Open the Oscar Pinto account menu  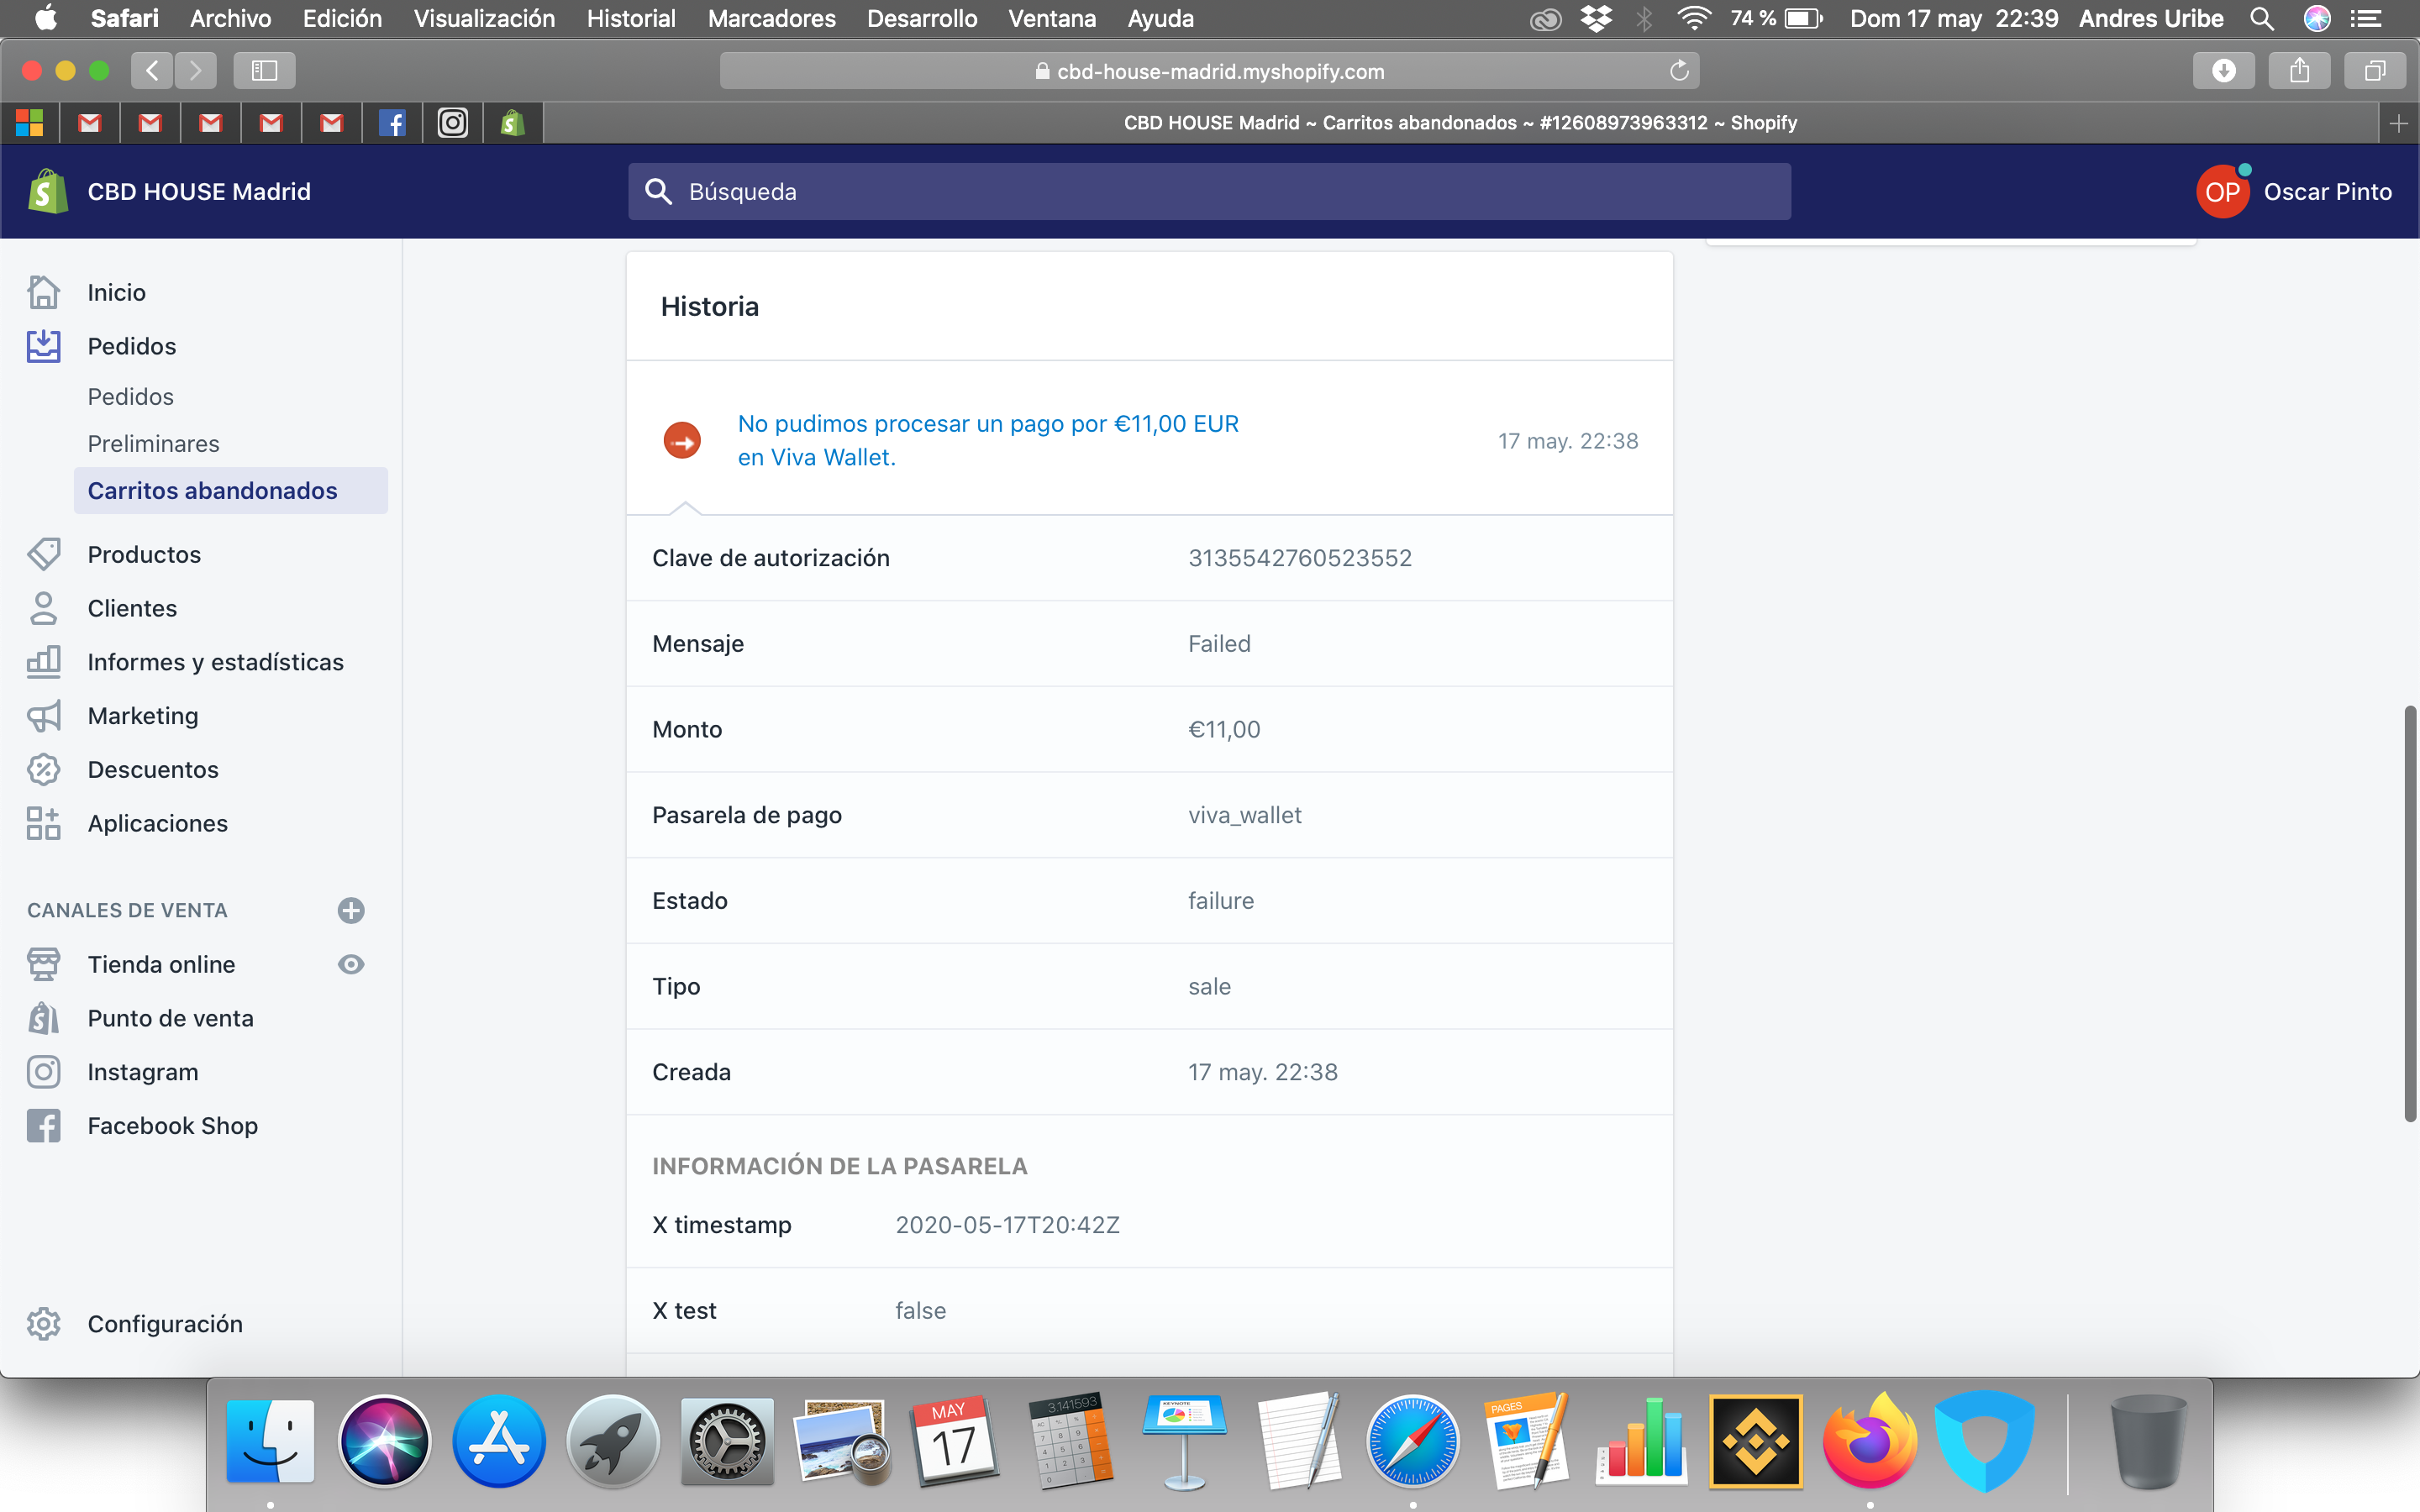(2296, 191)
